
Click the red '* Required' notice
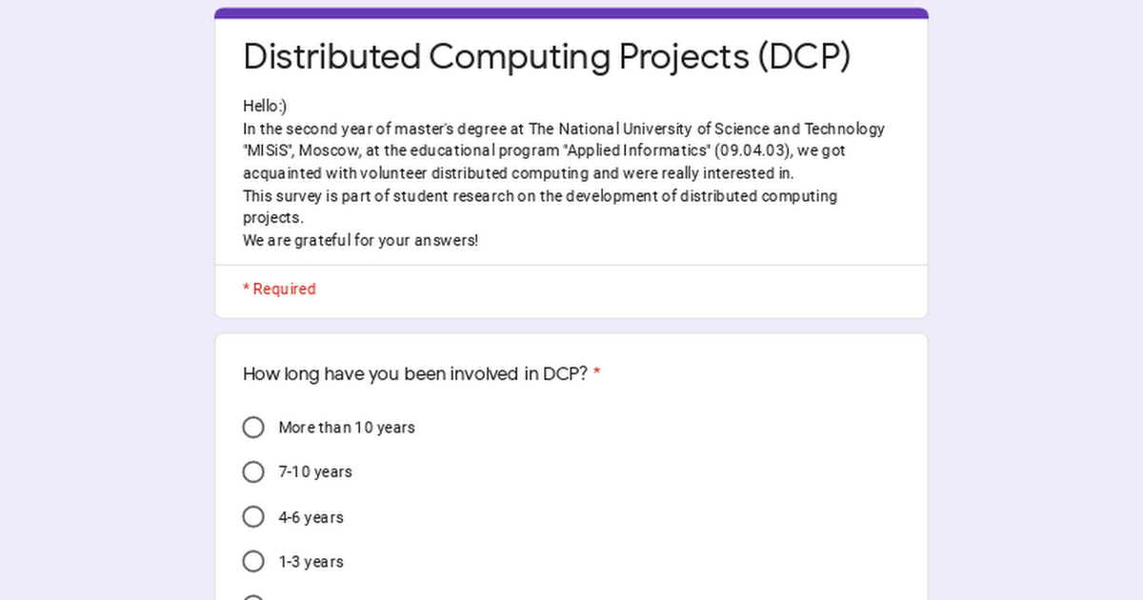coord(279,289)
